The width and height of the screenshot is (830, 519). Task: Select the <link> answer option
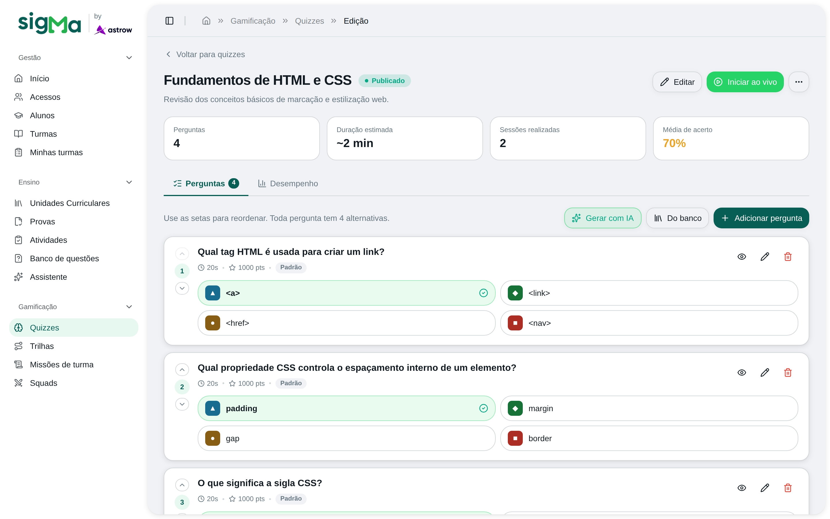click(x=649, y=293)
